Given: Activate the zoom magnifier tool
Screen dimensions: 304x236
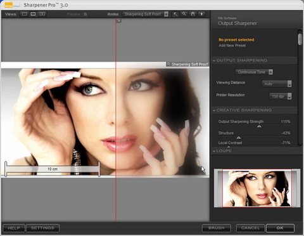Looking at the screenshot, I should (x=184, y=14).
